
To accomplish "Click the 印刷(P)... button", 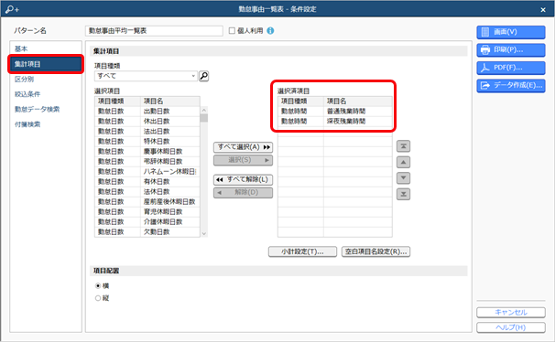I will click(x=511, y=49).
